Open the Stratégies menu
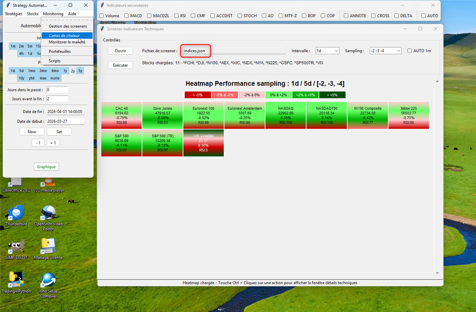Image resolution: width=476 pixels, height=312 pixels. coord(13,14)
